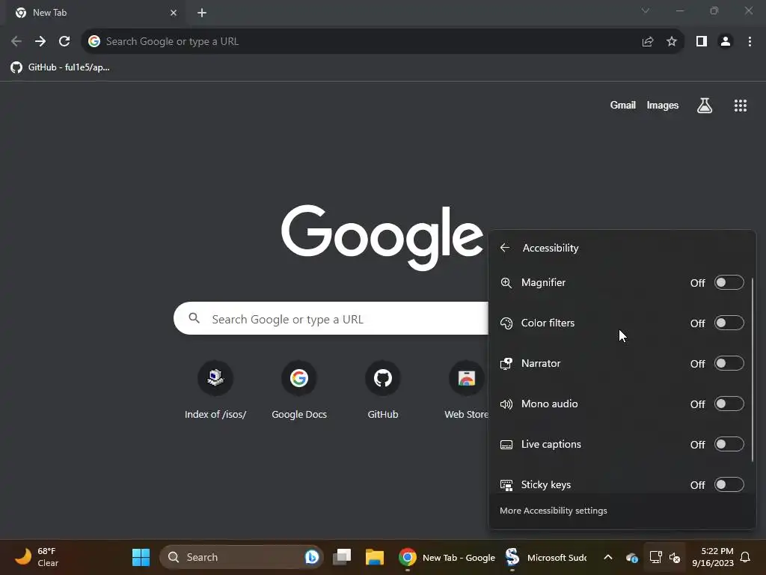Go back from the Accessibility panel

tap(505, 248)
